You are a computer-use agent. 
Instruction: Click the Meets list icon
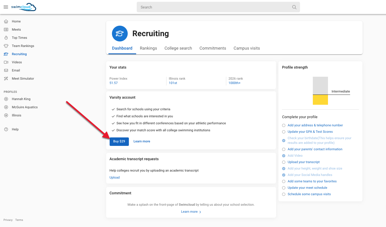pos(6,29)
